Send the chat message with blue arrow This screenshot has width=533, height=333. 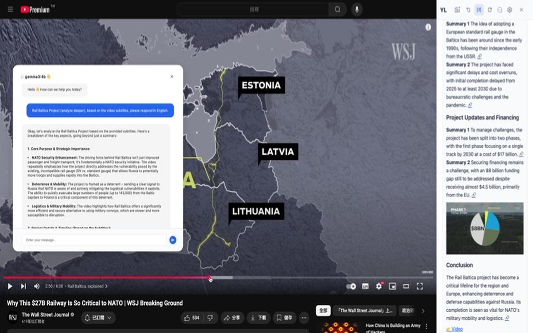click(x=173, y=240)
